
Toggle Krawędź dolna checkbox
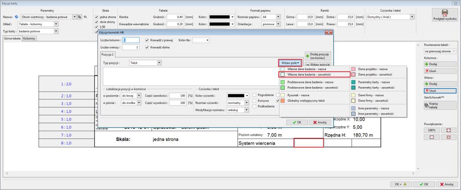148,47
